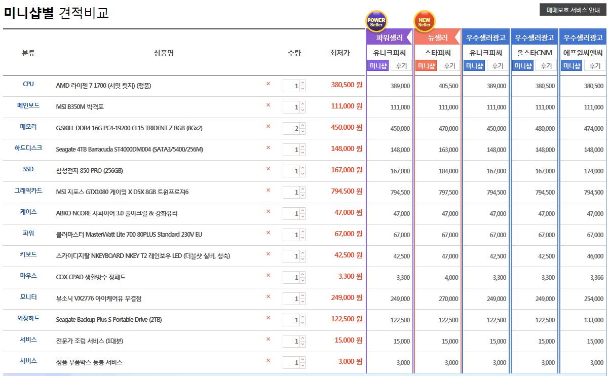Remove the 뷰소닉 VX2776 monitor item
Screen dimensions: 609x376
point(268,297)
